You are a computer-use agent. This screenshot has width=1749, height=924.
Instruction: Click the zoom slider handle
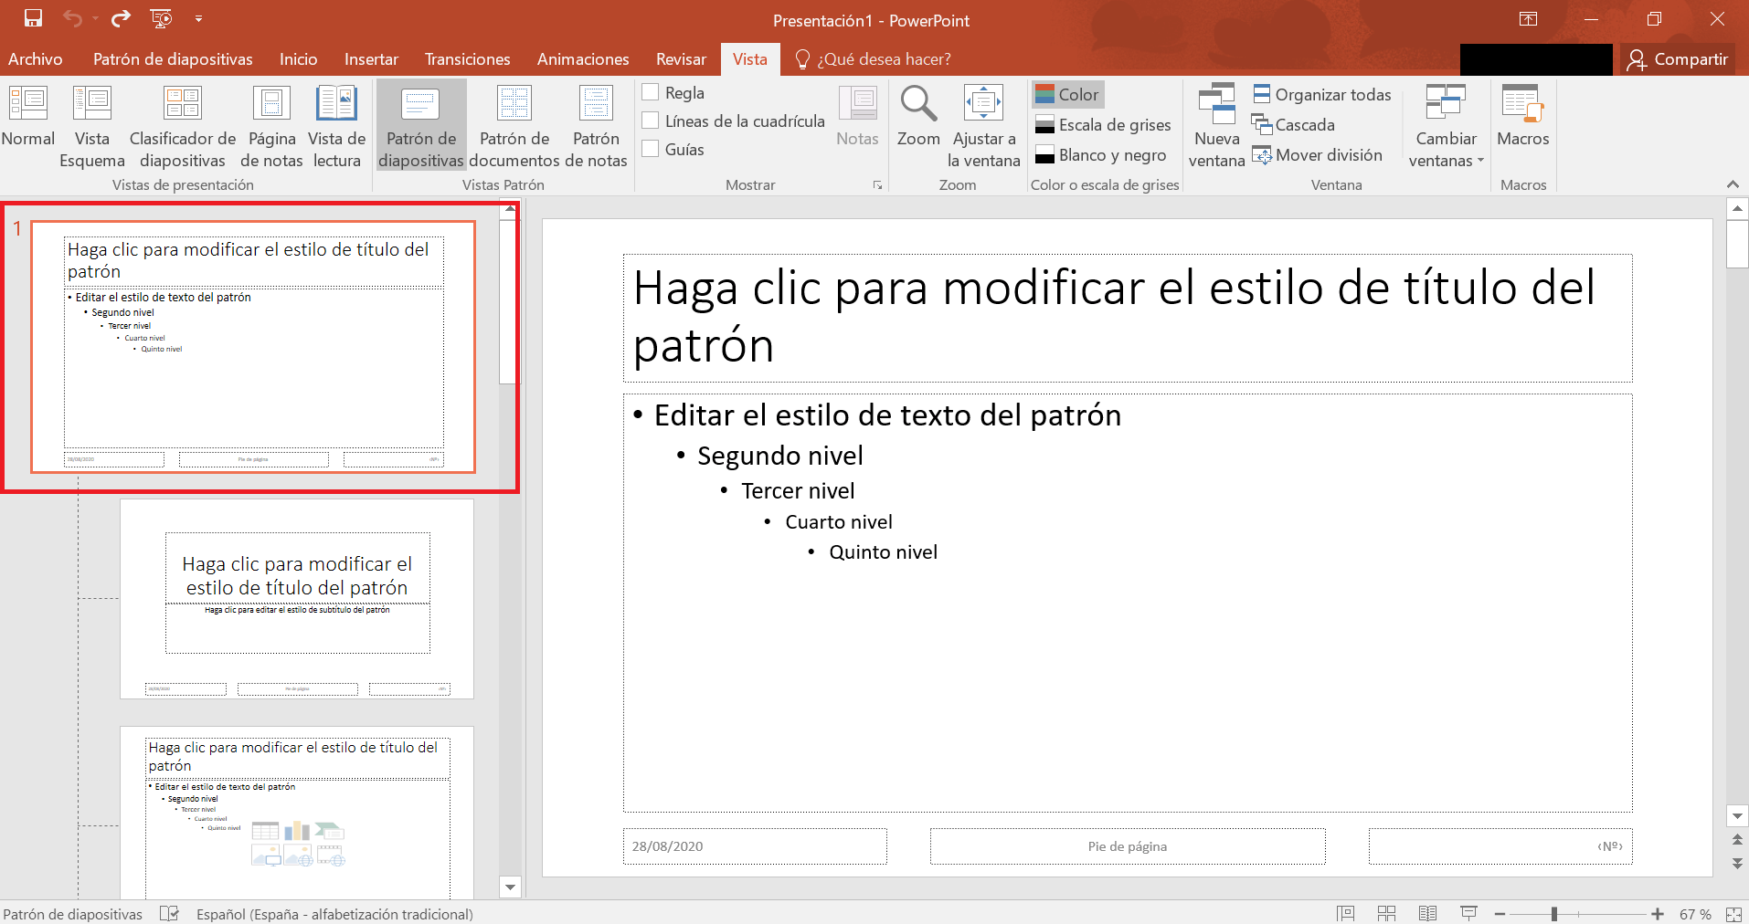tap(1554, 914)
